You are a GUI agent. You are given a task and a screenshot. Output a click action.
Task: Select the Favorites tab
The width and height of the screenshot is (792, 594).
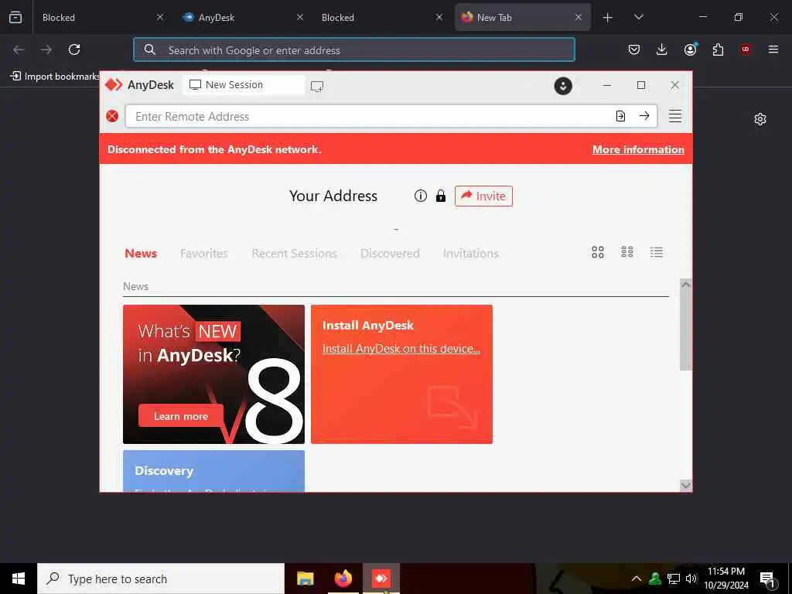point(204,253)
